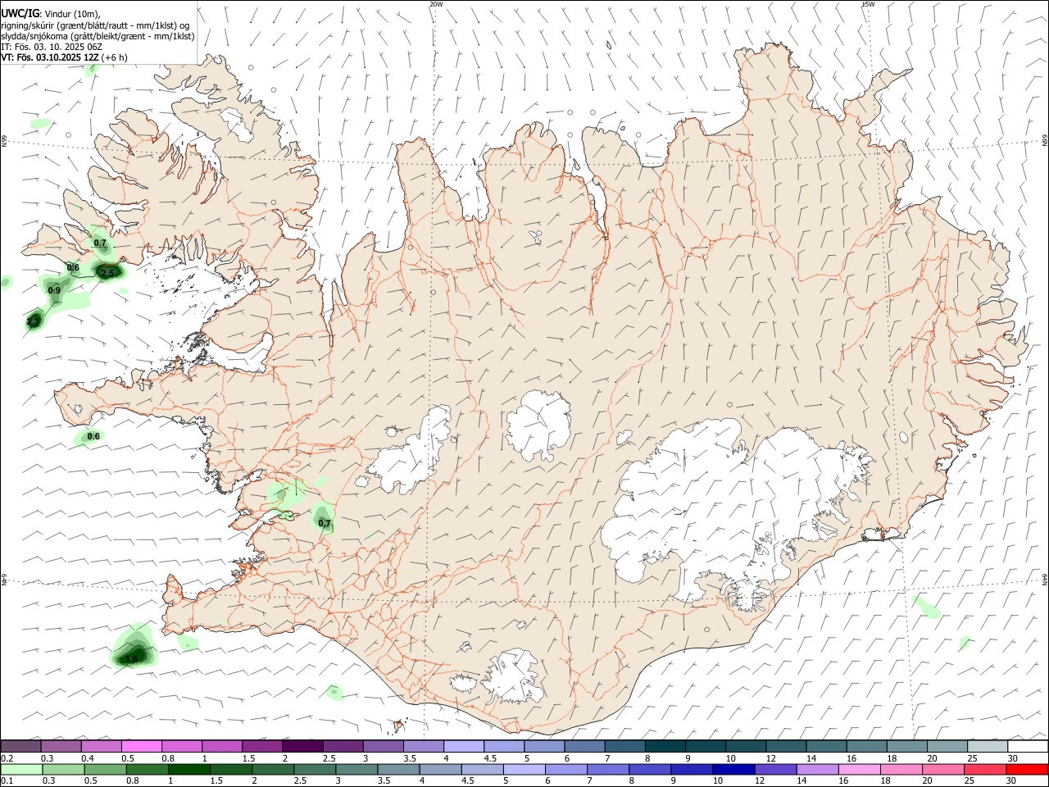Click the palest green rain swatch above "0.1"
Screen dimensions: 1049x787
21,769
